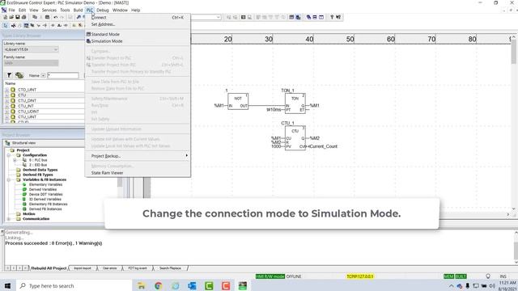Screen dimensions: 518x291
Task: Open Outlook from the taskbar
Action: coord(192,285)
